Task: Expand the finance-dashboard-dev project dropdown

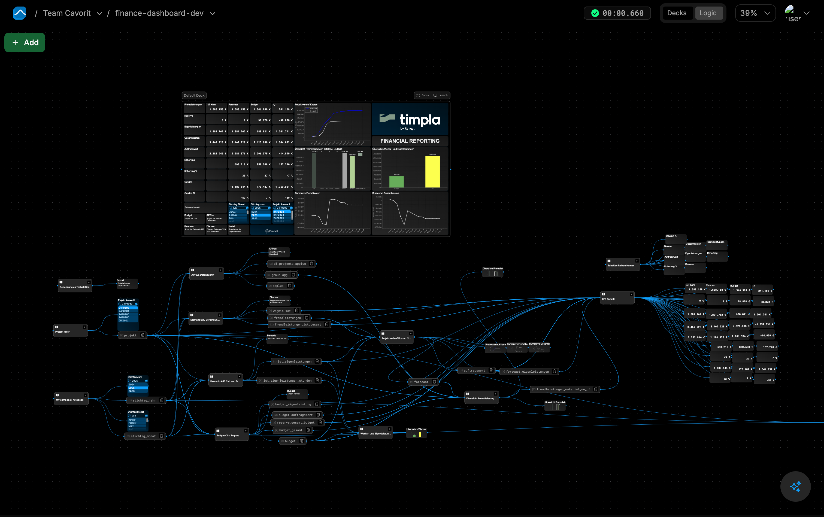Action: (213, 13)
